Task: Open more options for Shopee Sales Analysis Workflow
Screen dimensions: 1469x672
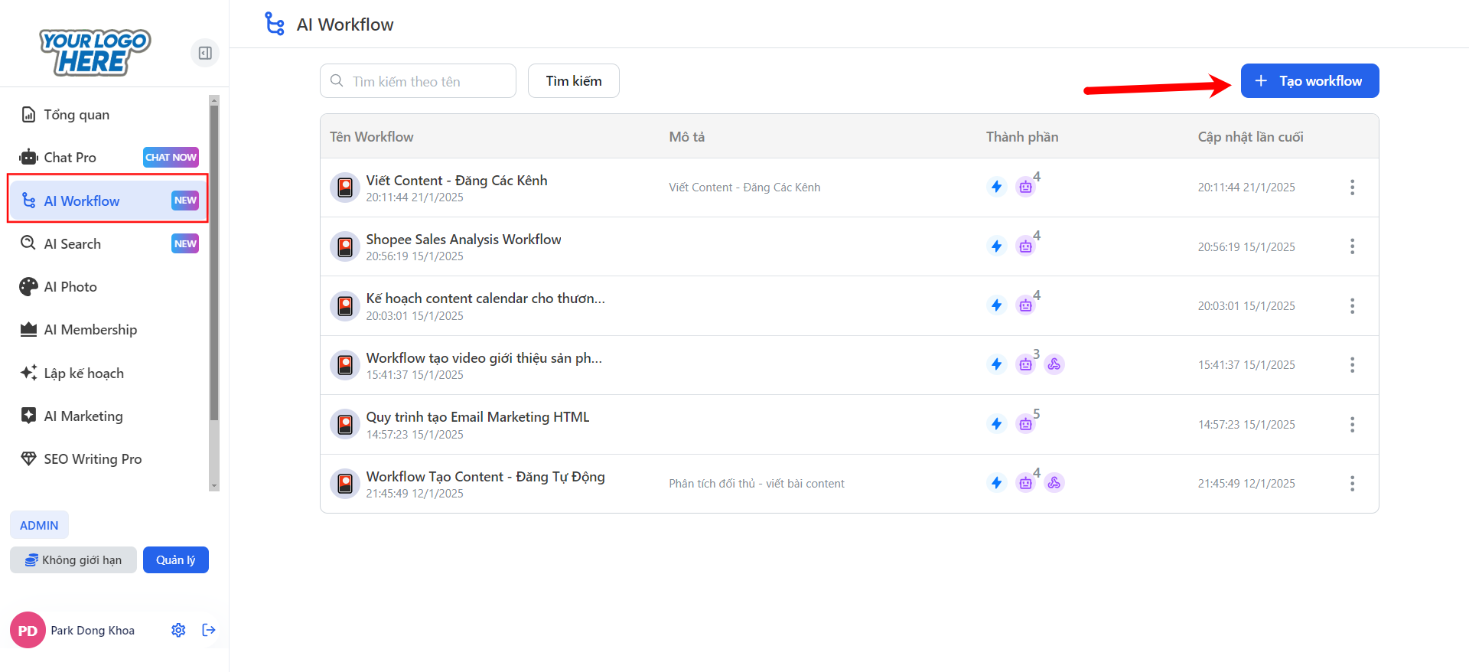Action: [1352, 246]
